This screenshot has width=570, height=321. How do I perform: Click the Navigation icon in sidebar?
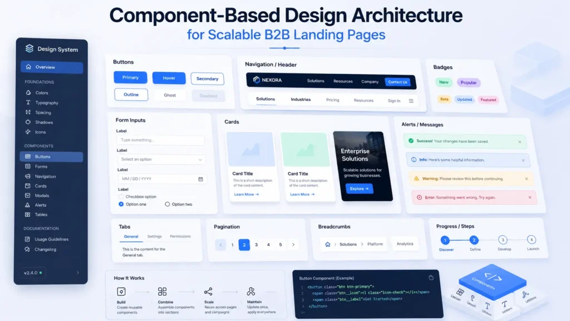click(28, 176)
